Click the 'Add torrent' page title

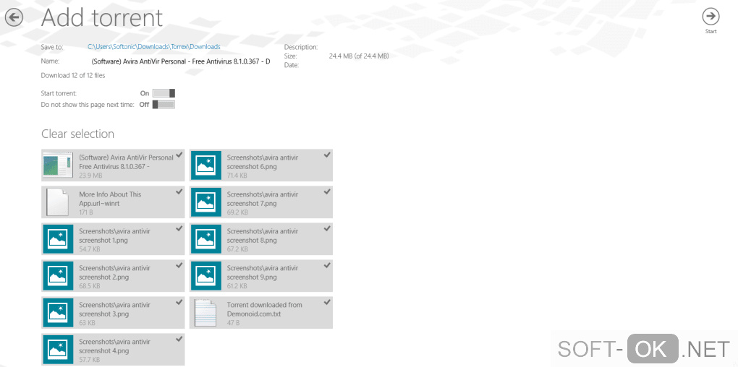102,18
